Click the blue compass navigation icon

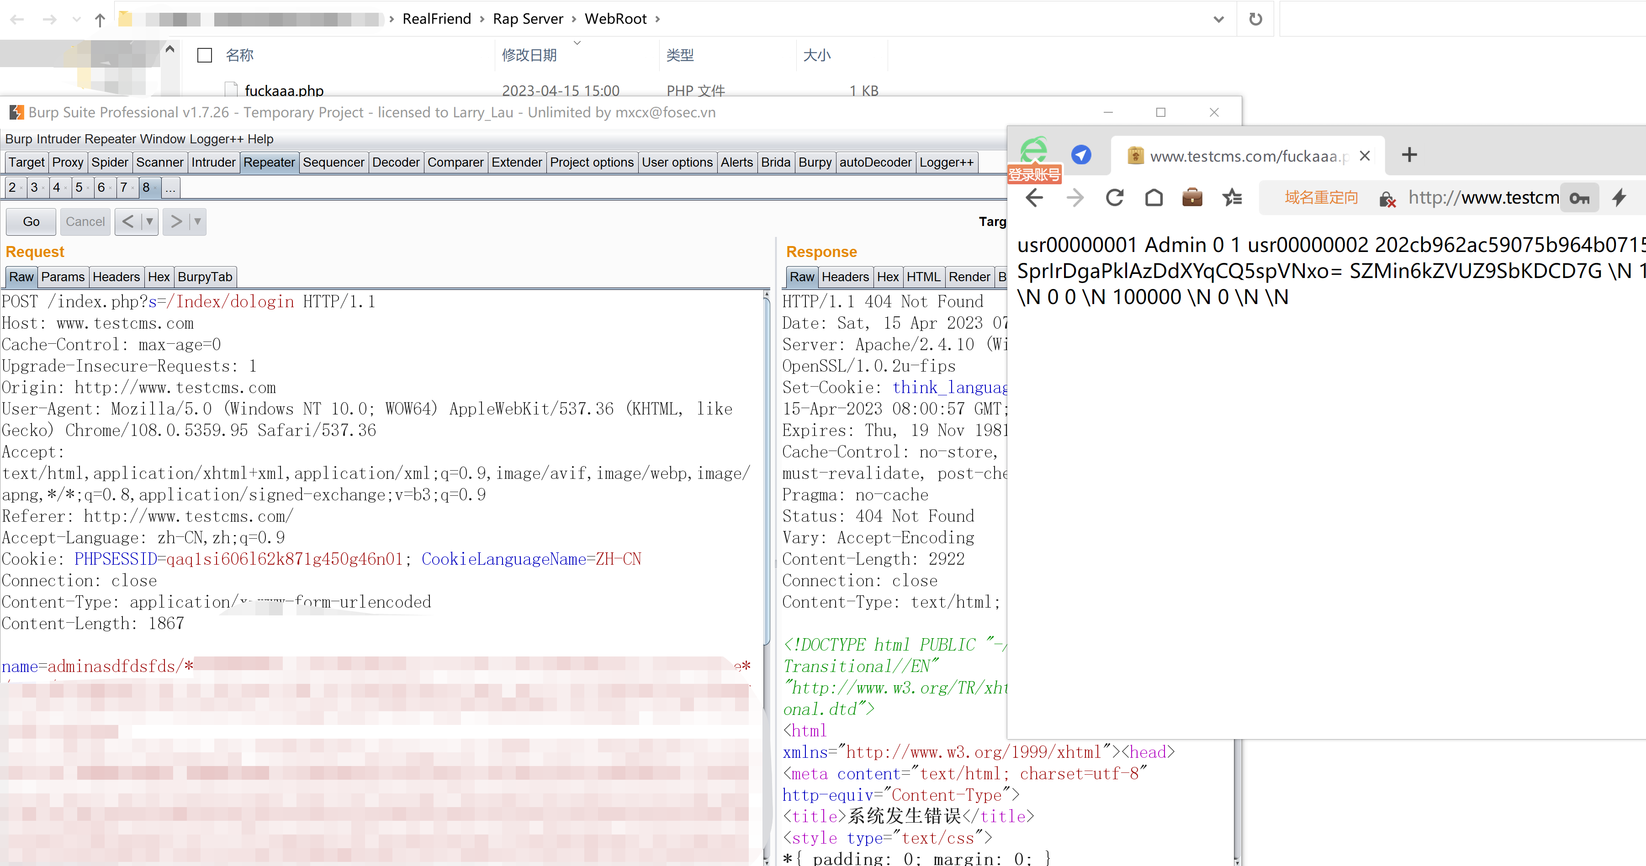coord(1081,155)
